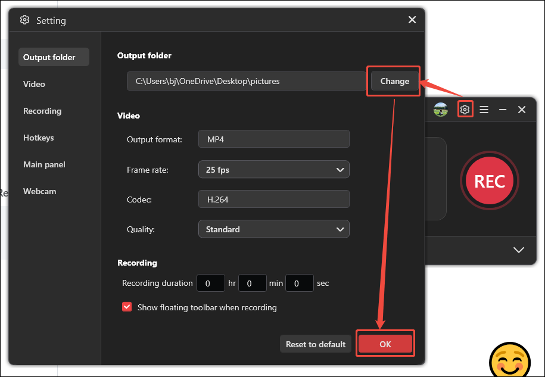Click the gear icon in the Setting title bar
The height and width of the screenshot is (377, 545).
[24, 20]
